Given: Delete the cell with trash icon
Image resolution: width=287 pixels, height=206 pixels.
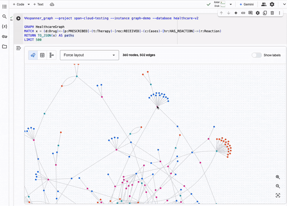Looking at the screenshot, I should point(272,13).
